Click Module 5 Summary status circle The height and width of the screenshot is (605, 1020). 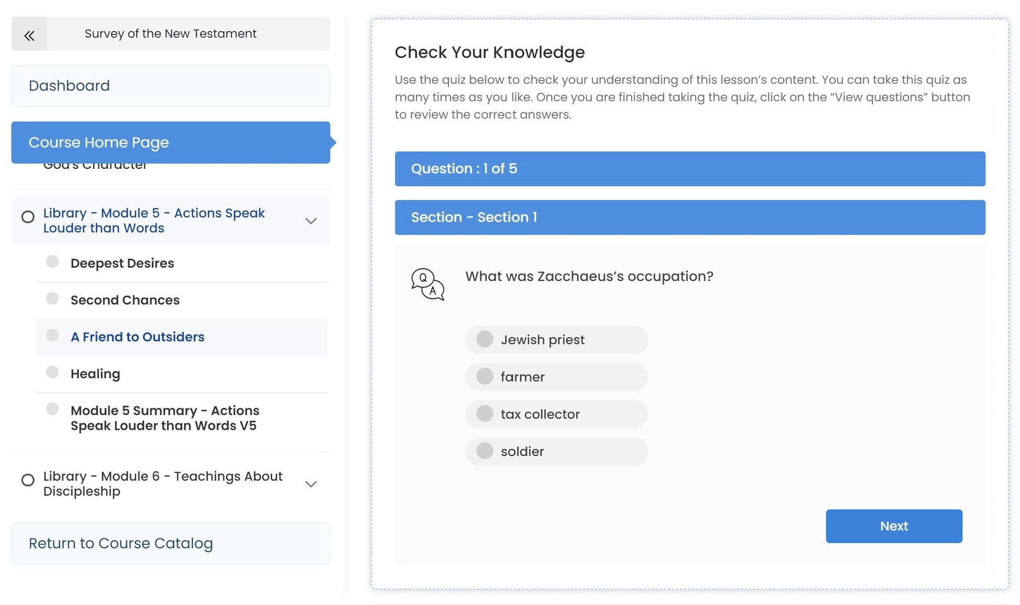[x=52, y=409]
